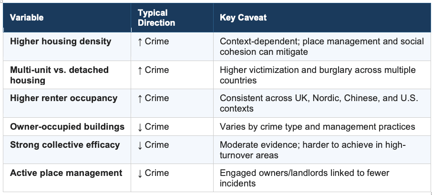This screenshot has height=195, width=432.
Task: Select the Owner-occupied buildings cell
Action: click(x=67, y=127)
